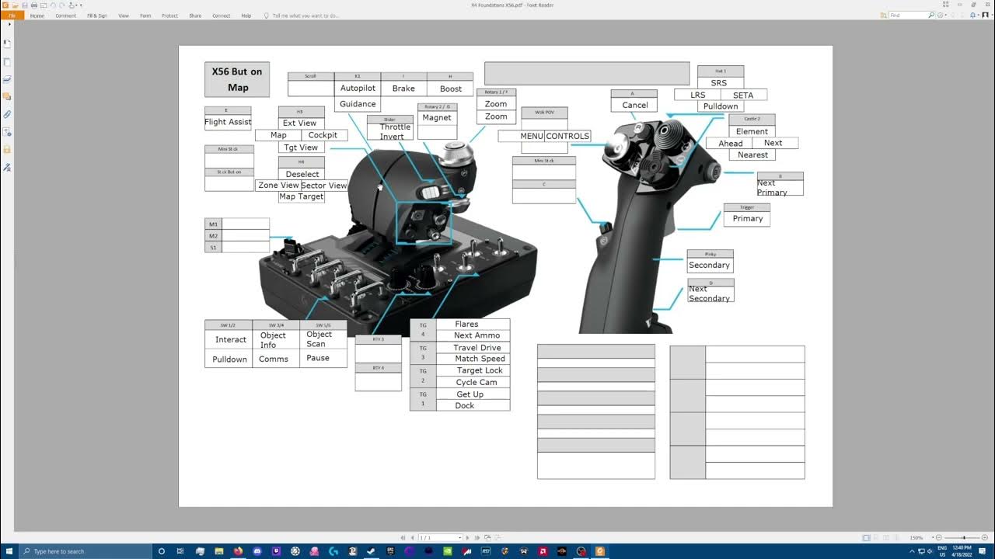Viewport: 995px width, 559px height.
Task: Open the Digital Signatures panel in sidebar
Action: tap(7, 166)
